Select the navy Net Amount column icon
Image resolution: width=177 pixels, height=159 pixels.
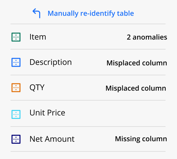[16, 139]
